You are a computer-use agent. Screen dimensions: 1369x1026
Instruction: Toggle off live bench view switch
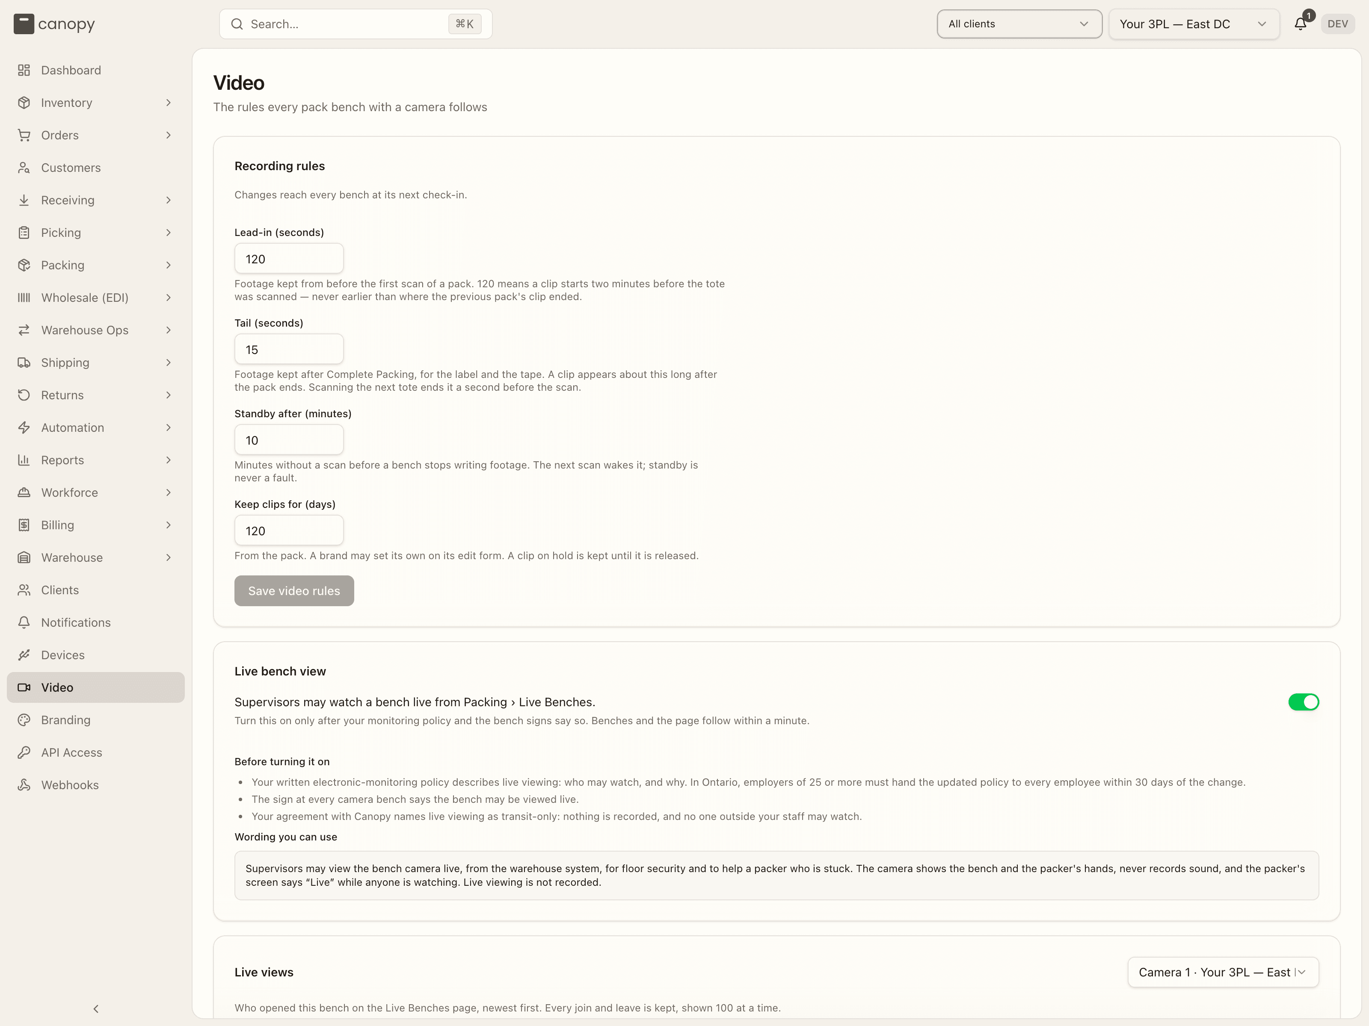1304,702
